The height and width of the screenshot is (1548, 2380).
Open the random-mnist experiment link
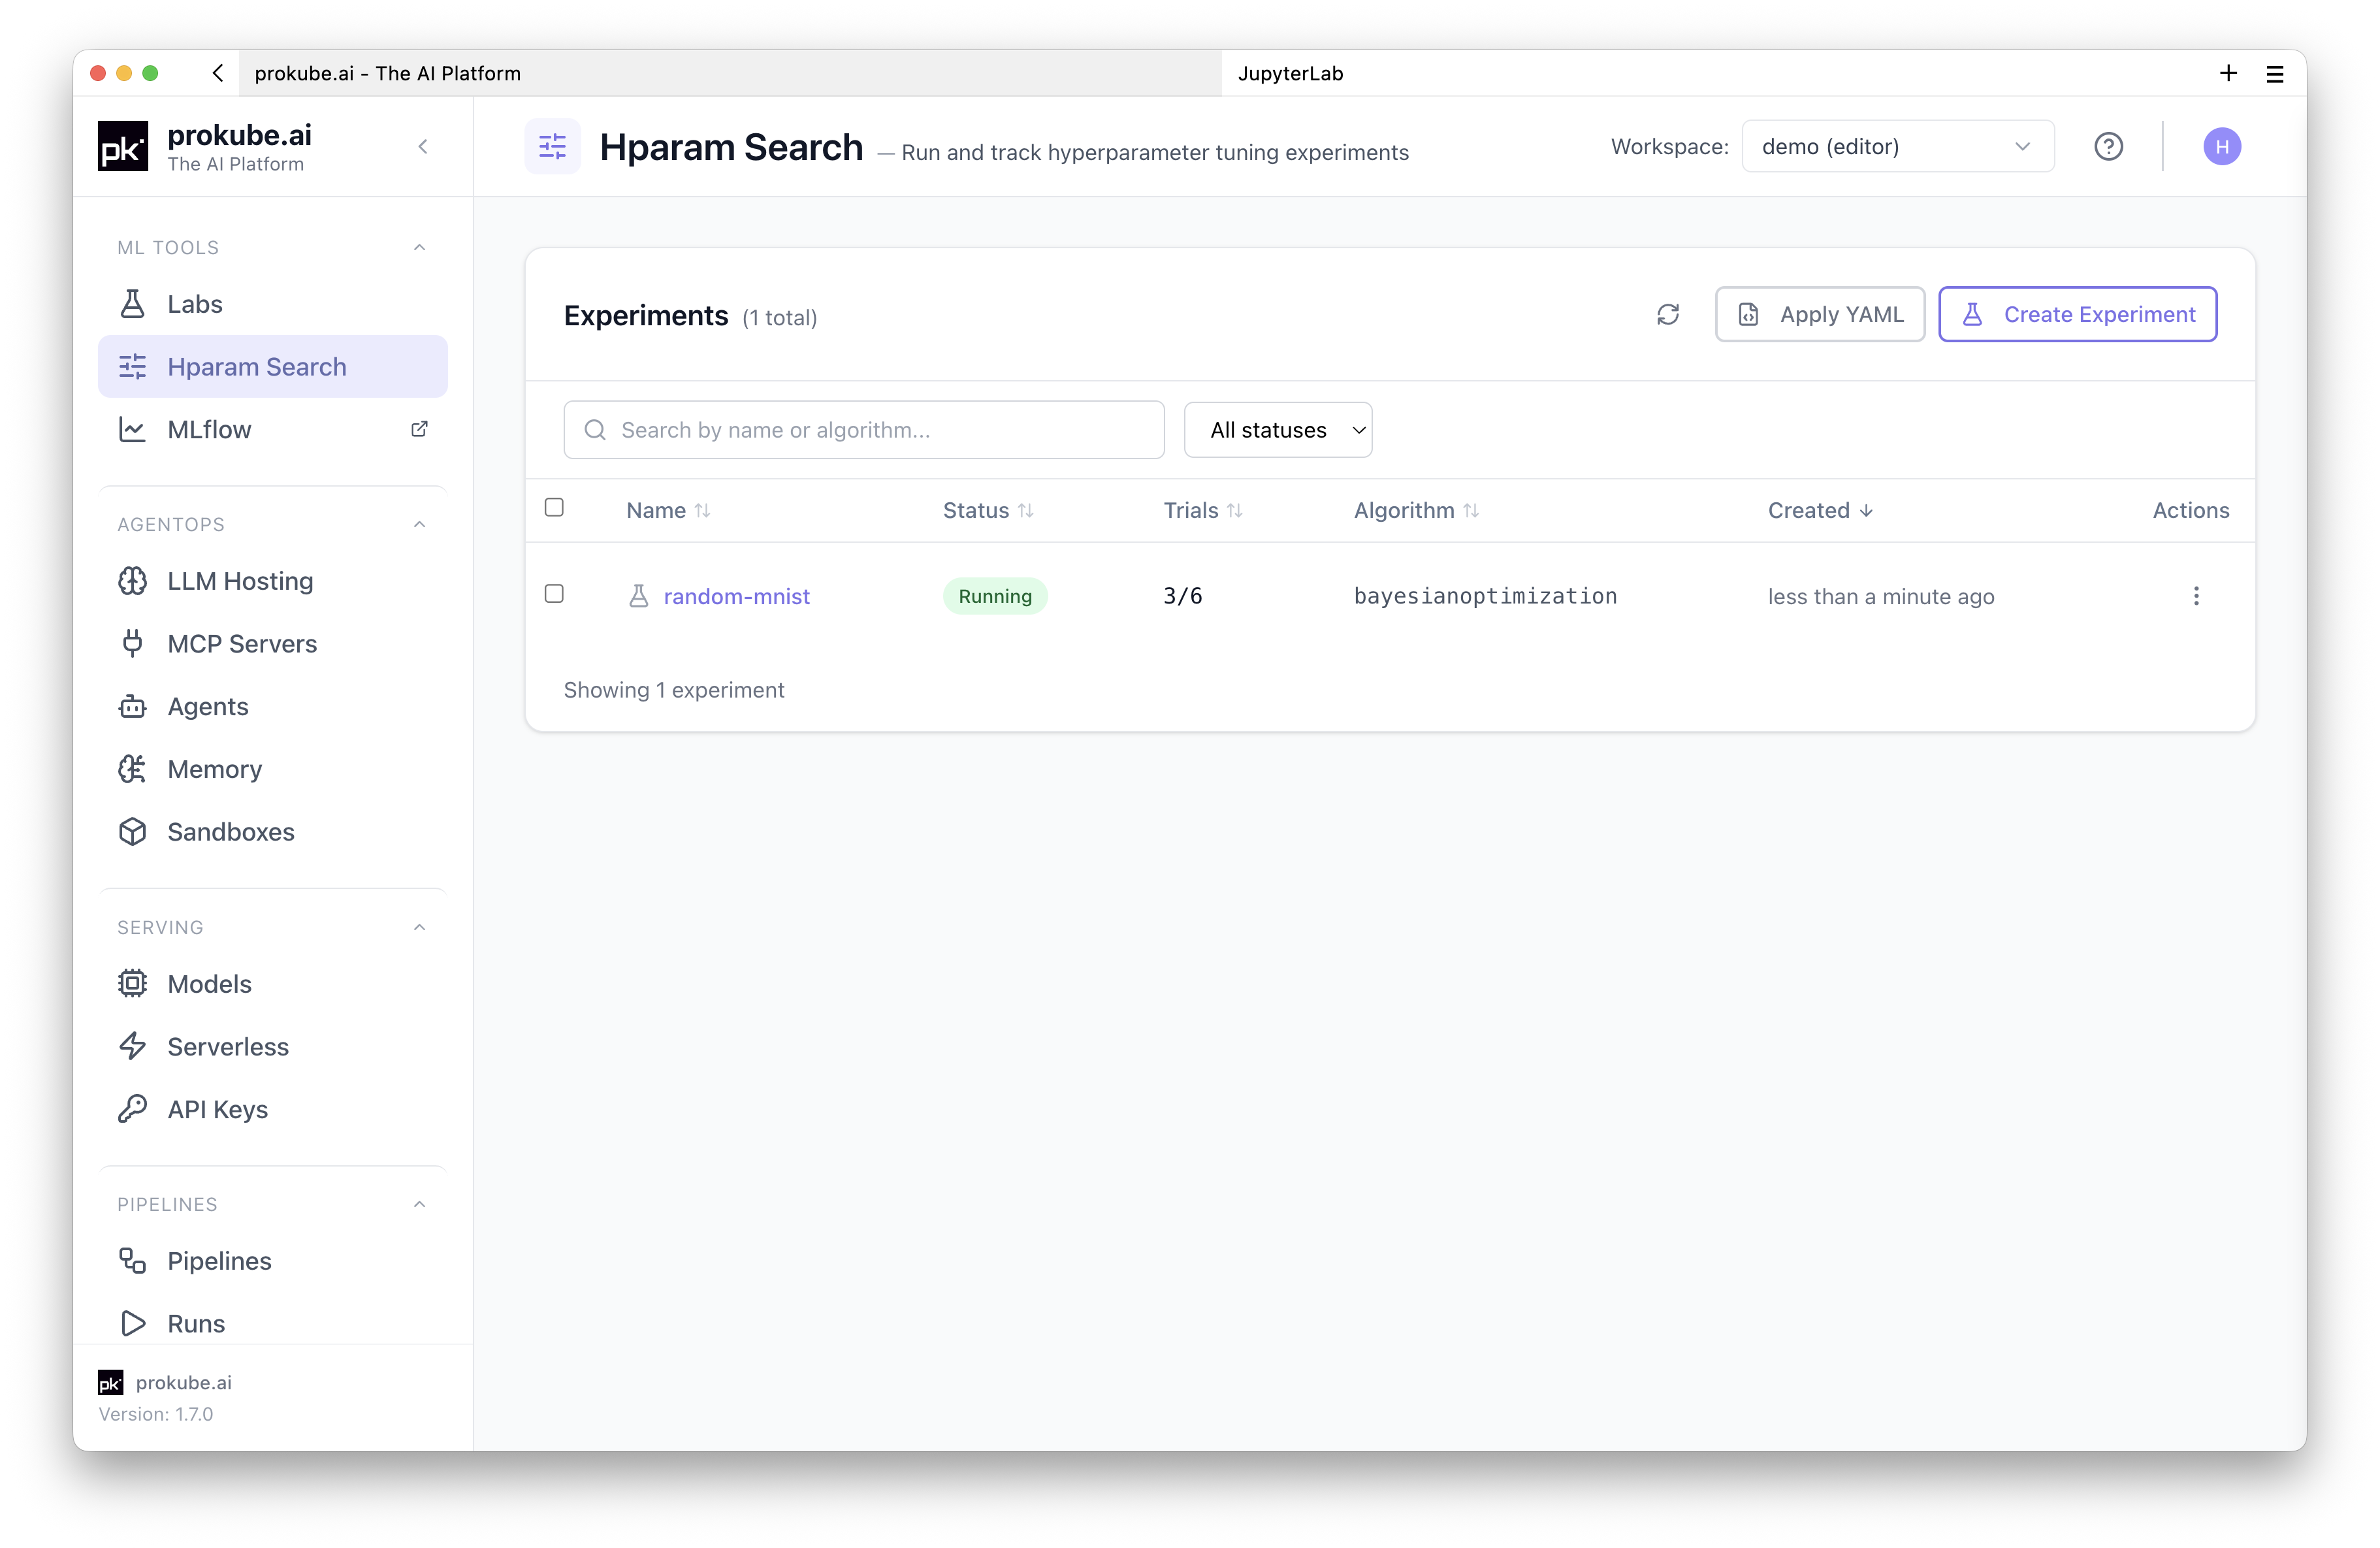(736, 596)
